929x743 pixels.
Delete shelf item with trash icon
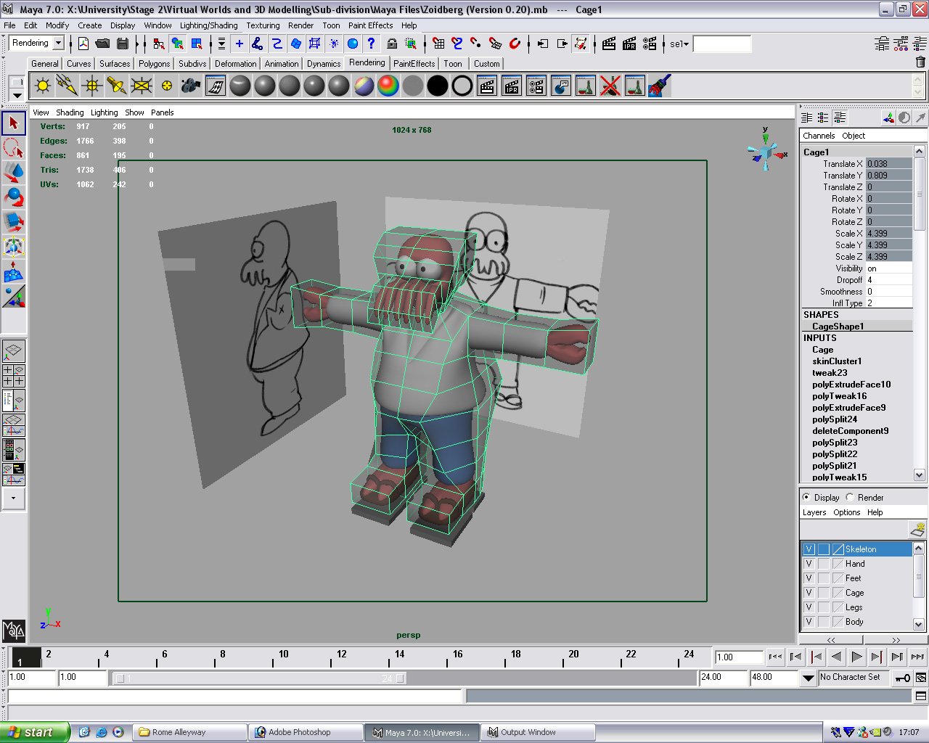(920, 62)
